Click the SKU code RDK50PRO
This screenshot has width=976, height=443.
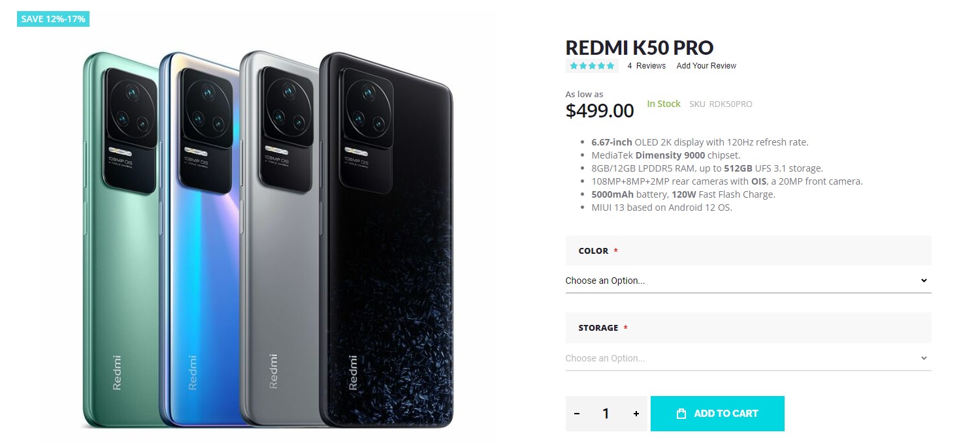(x=730, y=104)
